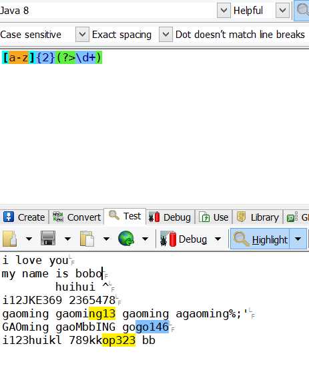The height and width of the screenshot is (368, 309).
Task: Click the line 'my name is bobo'
Action: pyautogui.click(x=52, y=273)
